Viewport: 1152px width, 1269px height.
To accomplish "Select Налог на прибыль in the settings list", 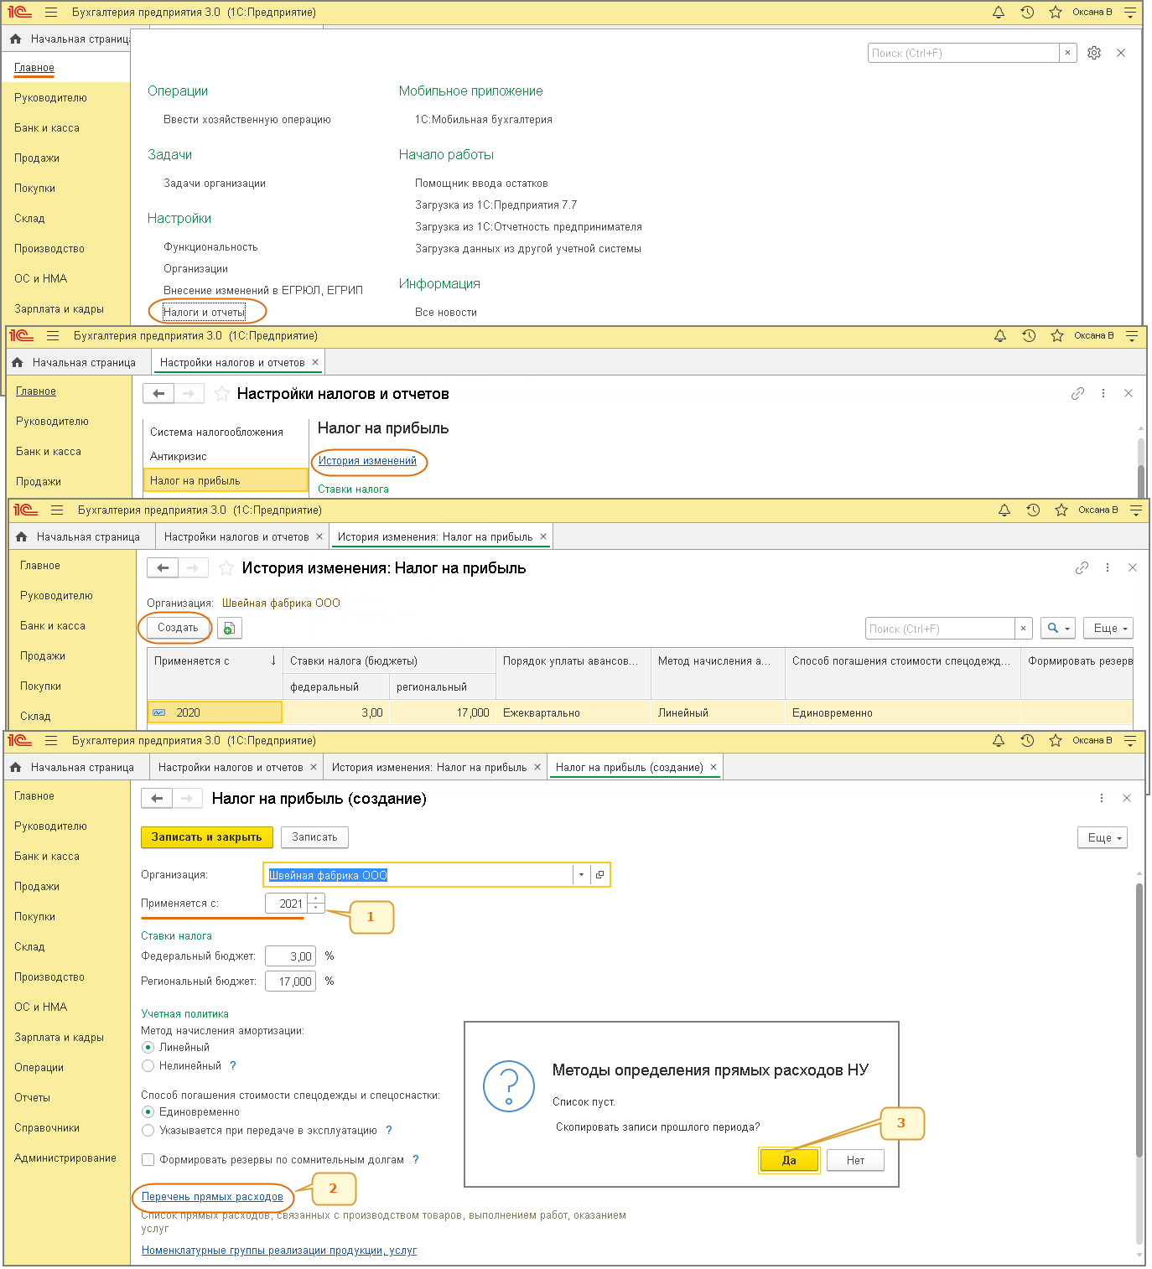I will pos(226,480).
